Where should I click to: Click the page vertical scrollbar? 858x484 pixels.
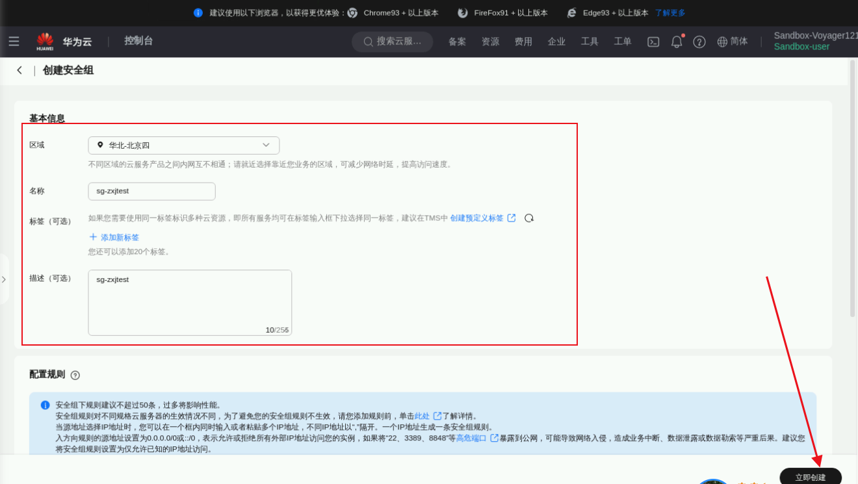pyautogui.click(x=853, y=188)
